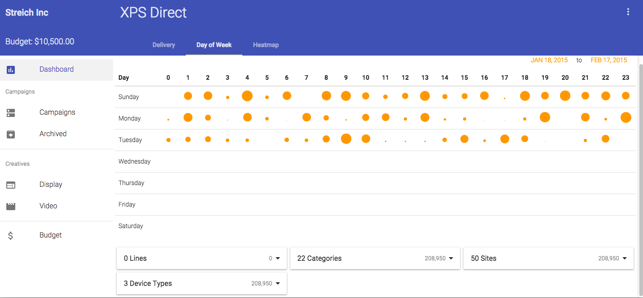
Task: Click the Dashboard bar-chart icon
Action: 11,69
